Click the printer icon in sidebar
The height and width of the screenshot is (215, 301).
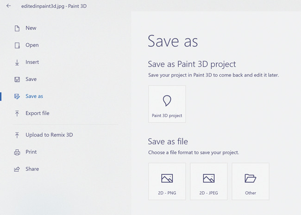17,152
